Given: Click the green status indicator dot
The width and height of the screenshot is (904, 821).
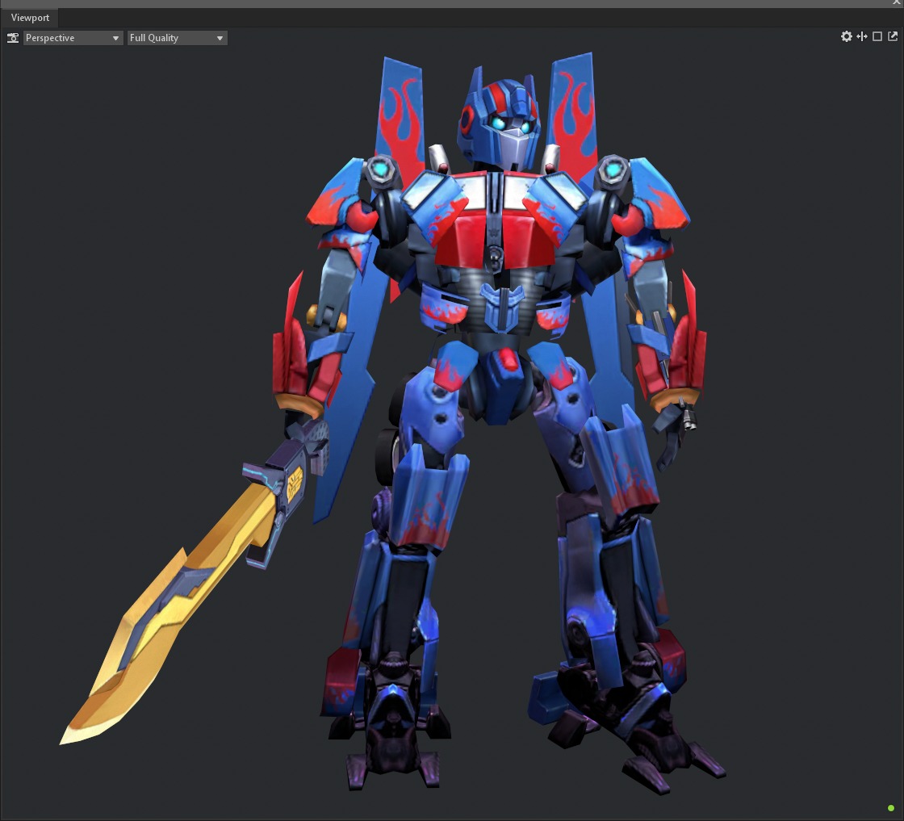Looking at the screenshot, I should pyautogui.click(x=891, y=808).
